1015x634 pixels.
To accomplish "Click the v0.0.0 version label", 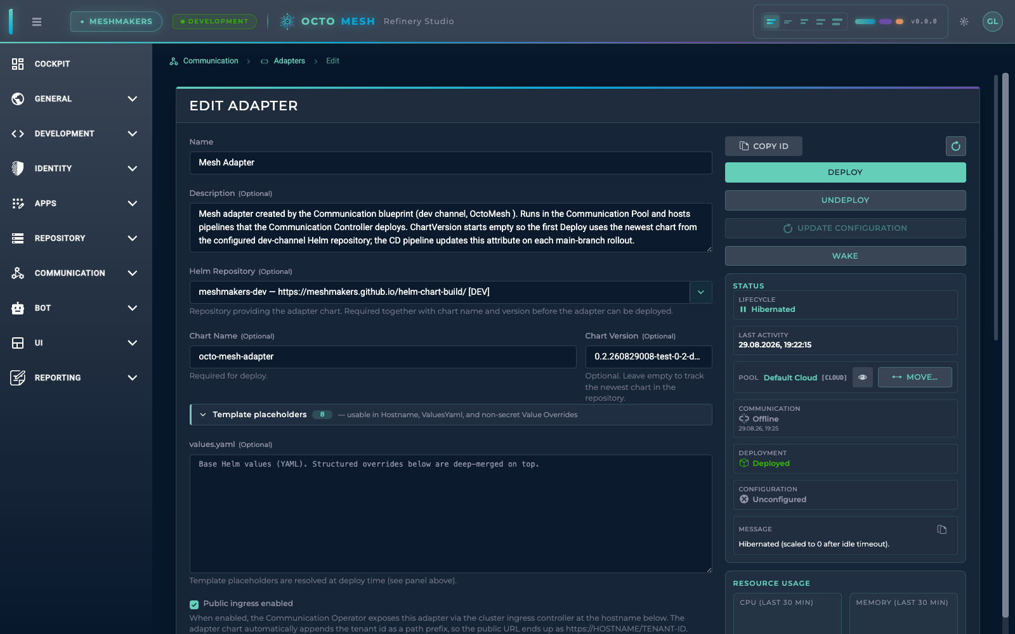I will tap(924, 22).
